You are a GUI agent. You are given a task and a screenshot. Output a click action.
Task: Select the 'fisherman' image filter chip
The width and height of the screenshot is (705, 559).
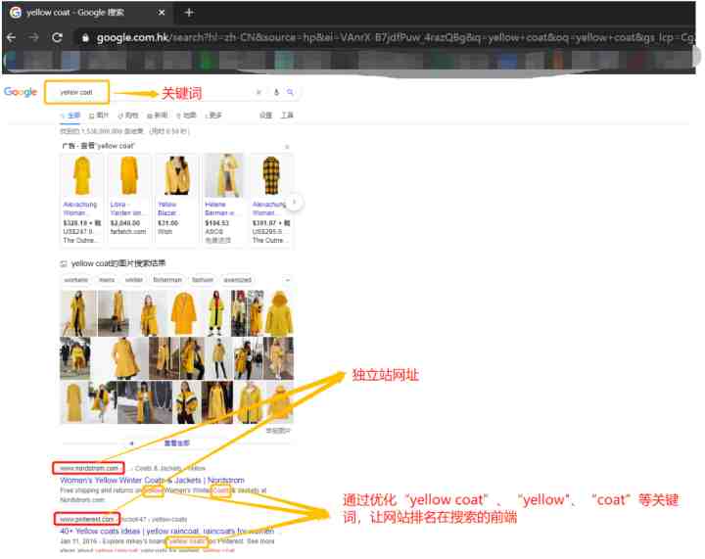tap(167, 280)
